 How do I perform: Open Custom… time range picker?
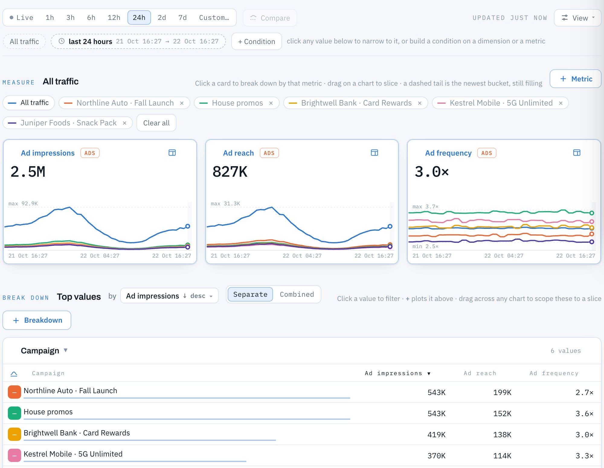[x=214, y=17]
